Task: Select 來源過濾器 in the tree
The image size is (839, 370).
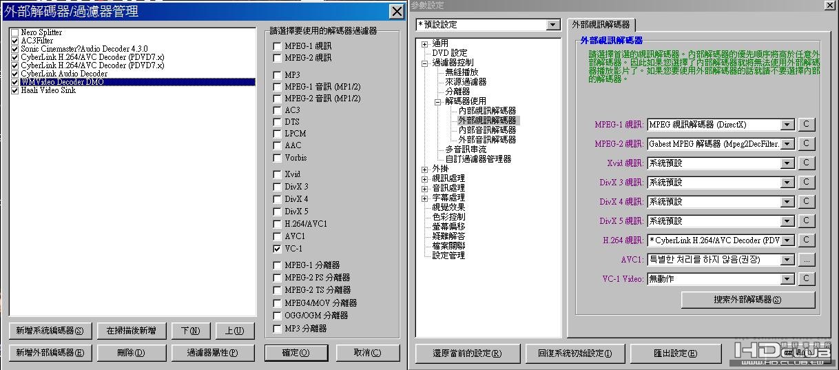Action: point(466,82)
